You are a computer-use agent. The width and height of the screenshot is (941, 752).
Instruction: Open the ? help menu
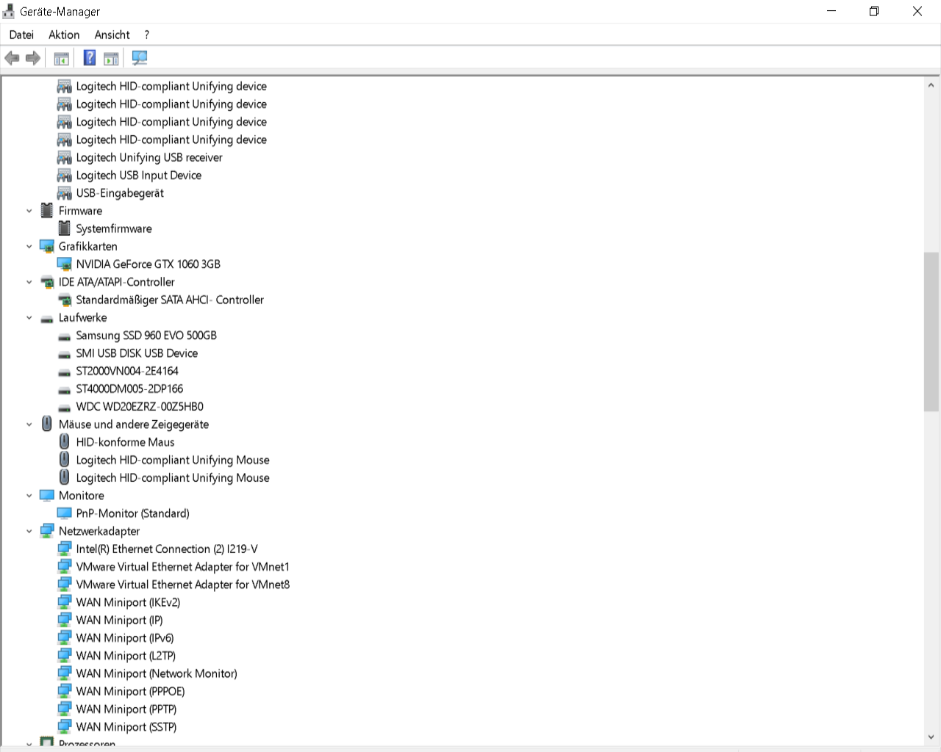click(x=147, y=35)
